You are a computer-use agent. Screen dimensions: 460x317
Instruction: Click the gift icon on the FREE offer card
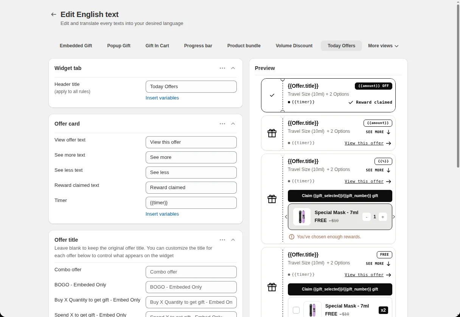pyautogui.click(x=272, y=287)
